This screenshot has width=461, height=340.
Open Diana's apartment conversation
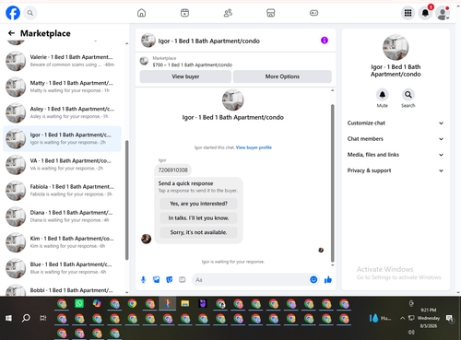tap(62, 217)
